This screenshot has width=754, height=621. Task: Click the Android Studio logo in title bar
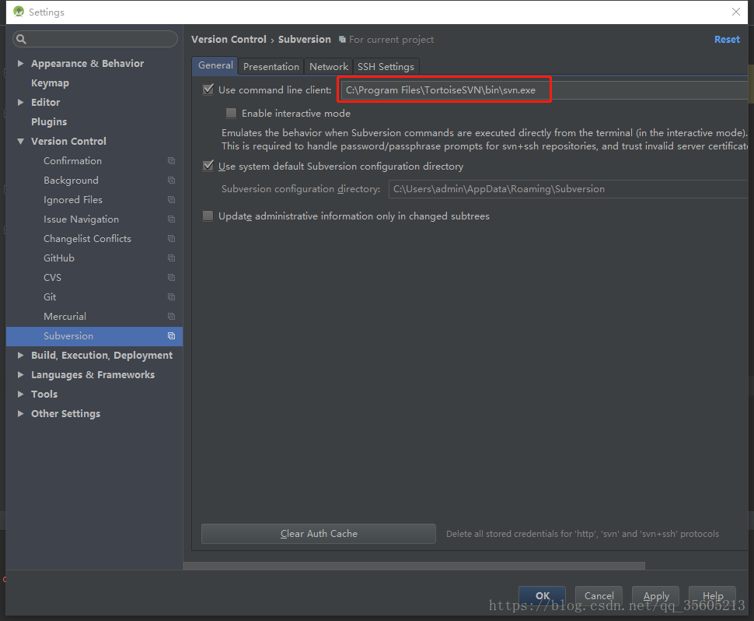pos(19,12)
